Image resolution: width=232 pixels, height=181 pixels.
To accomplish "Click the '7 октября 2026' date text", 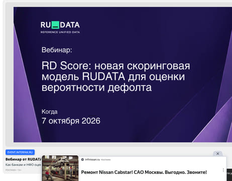I will pos(71,121).
